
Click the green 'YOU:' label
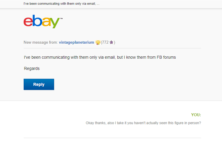(x=196, y=115)
